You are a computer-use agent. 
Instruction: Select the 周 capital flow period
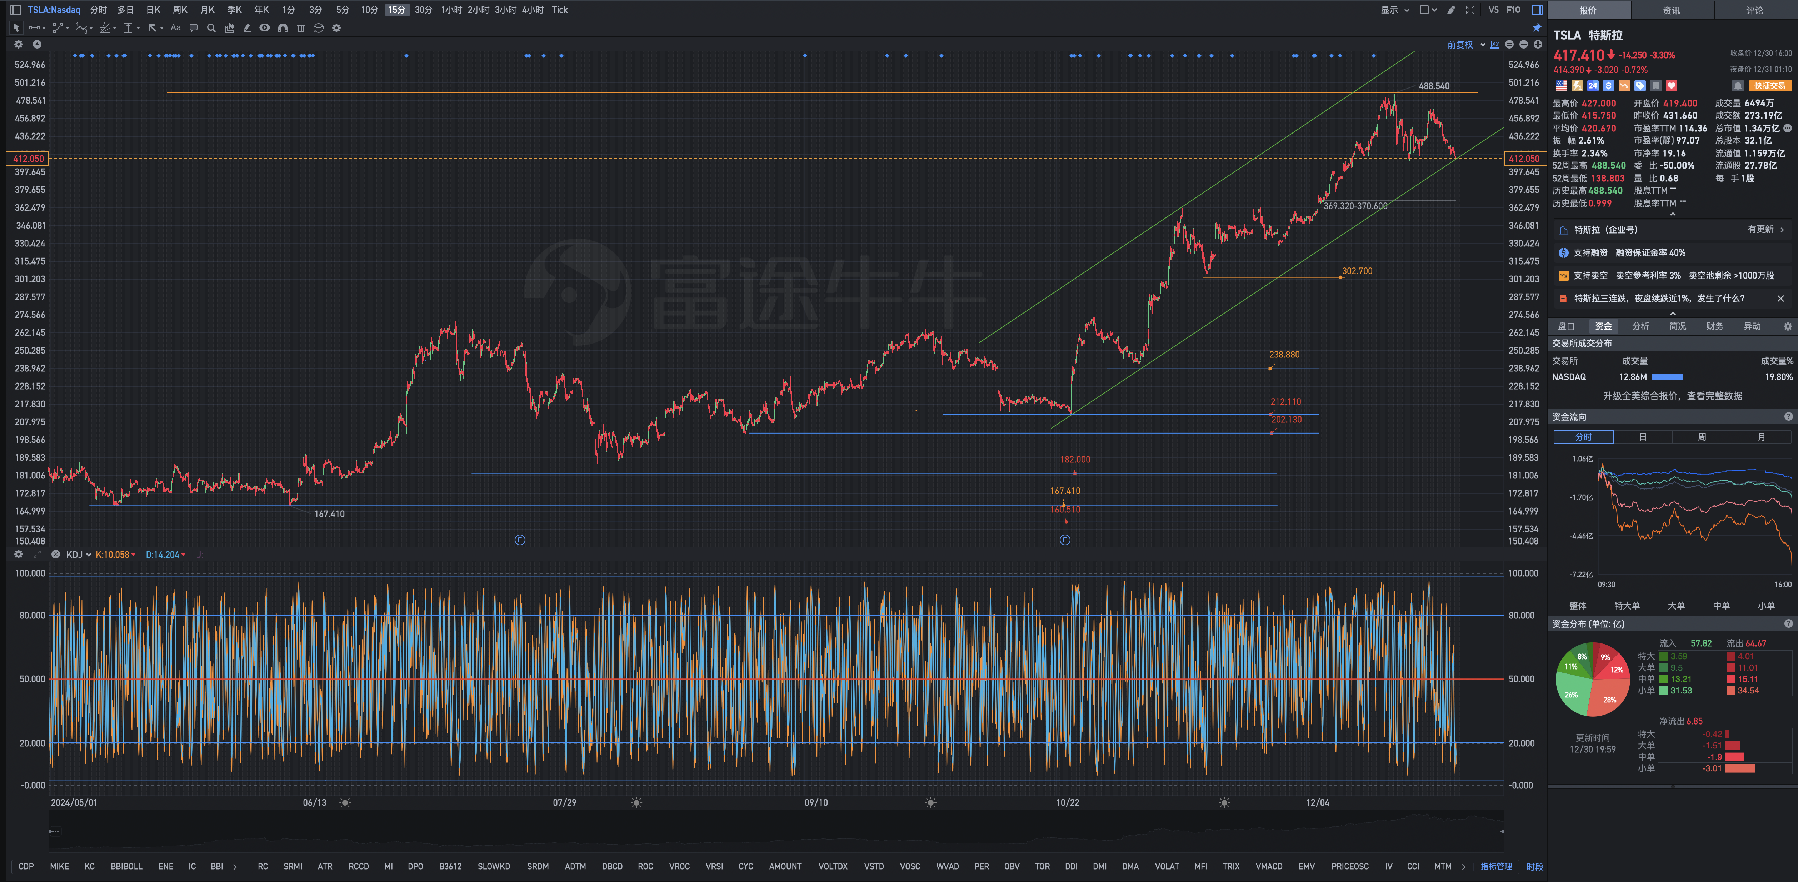1702,437
